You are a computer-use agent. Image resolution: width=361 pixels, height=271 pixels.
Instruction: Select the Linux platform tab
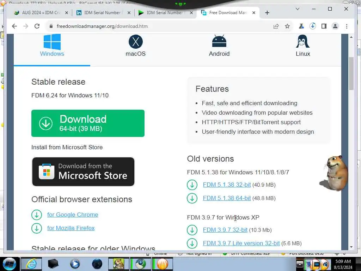coord(303,46)
